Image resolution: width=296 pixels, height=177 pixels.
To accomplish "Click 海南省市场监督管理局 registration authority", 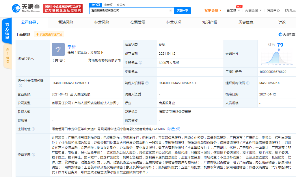I will click(175, 112).
